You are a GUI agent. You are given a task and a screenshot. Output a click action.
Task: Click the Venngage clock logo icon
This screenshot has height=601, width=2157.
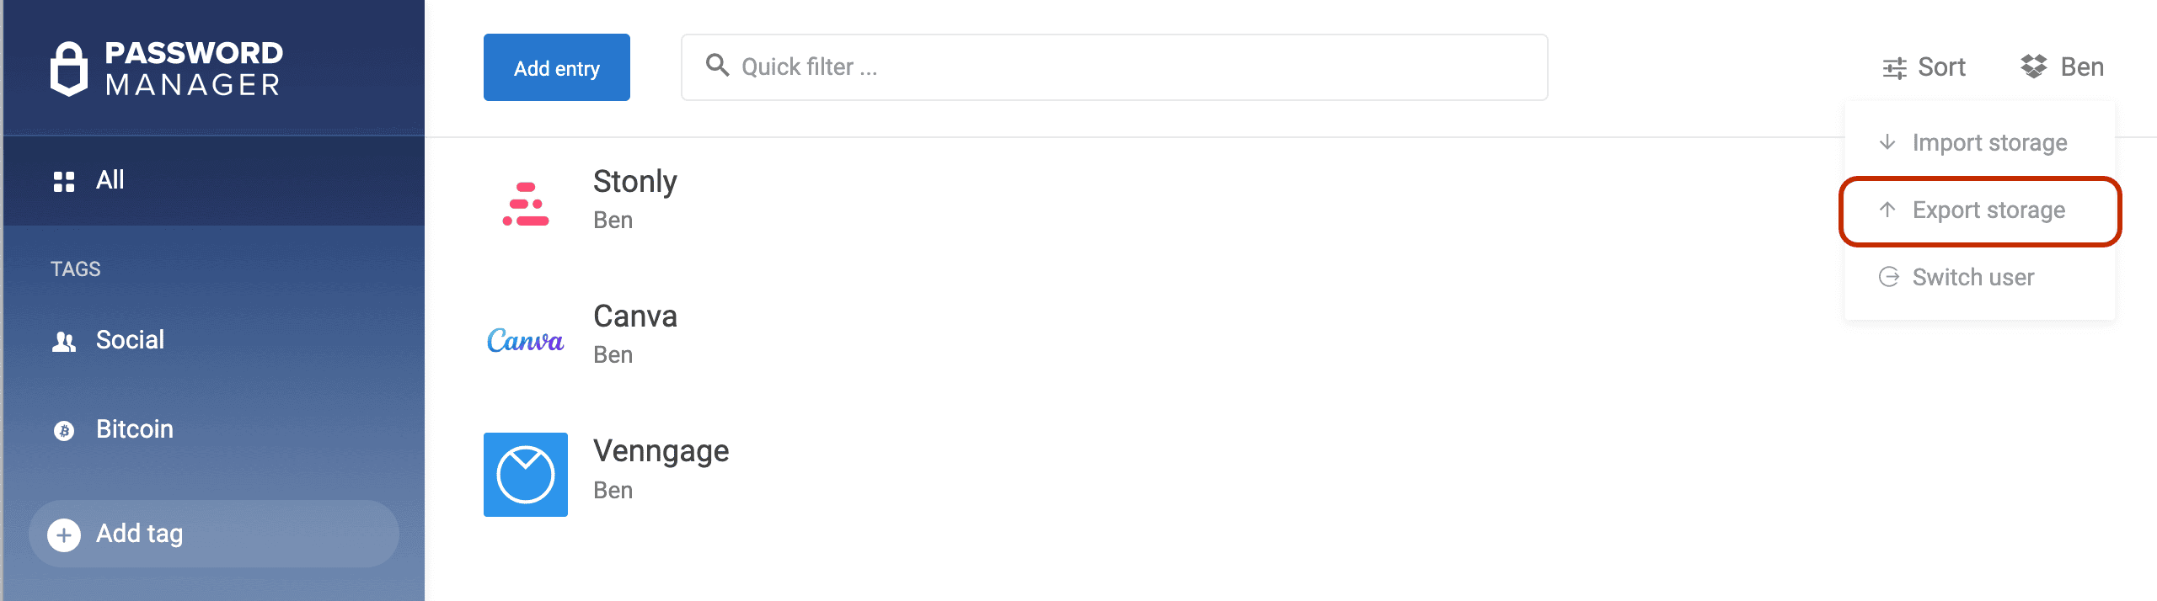point(526,475)
